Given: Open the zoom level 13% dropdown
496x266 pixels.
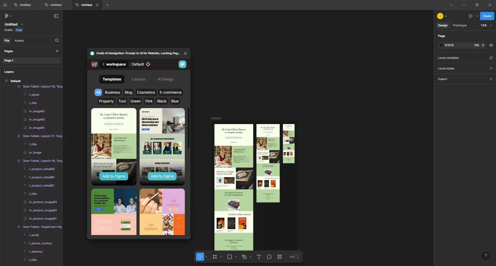Looking at the screenshot, I should (486, 25).
